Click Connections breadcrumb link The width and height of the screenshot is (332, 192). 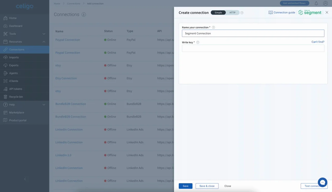(74, 4)
